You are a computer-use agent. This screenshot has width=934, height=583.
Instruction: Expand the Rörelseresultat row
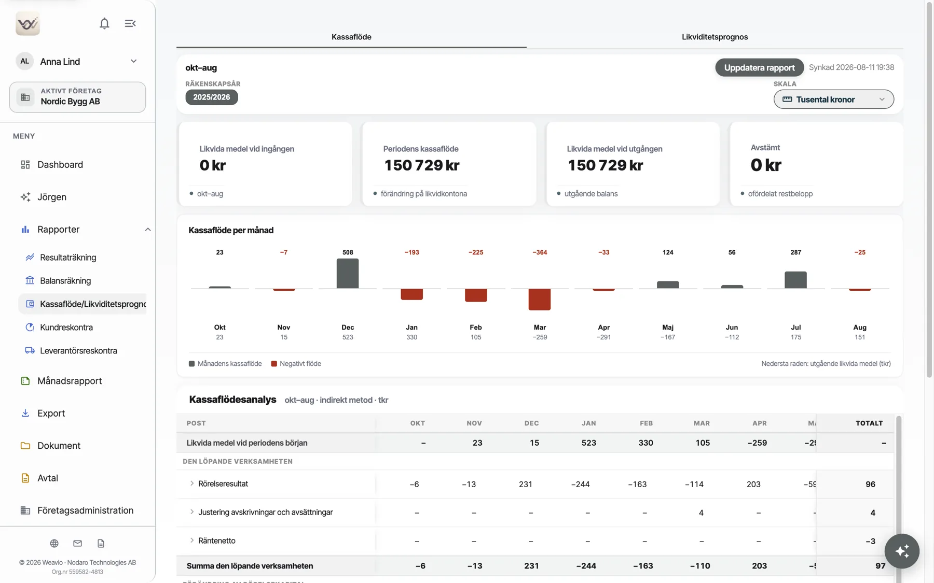[x=192, y=484]
